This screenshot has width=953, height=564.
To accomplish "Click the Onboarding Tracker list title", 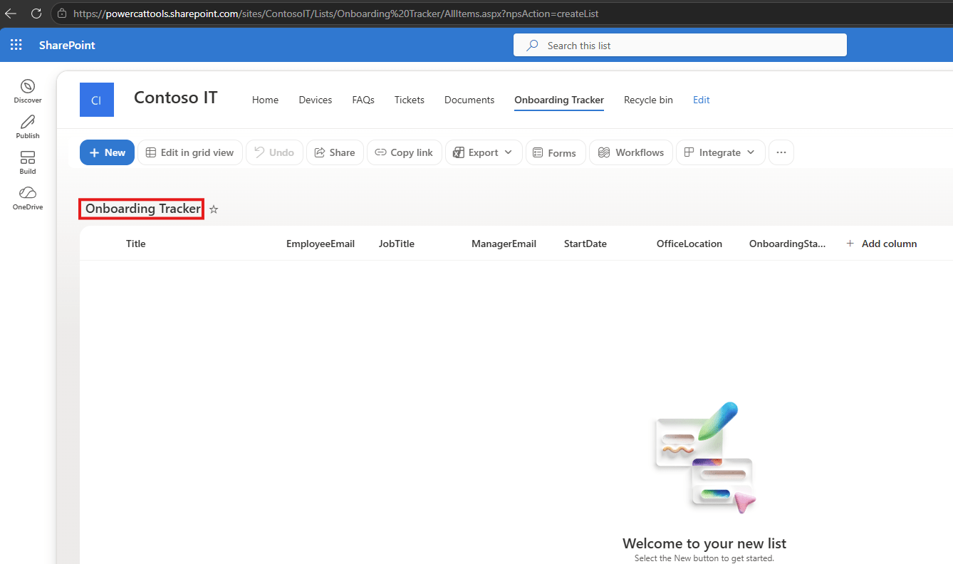I will click(142, 209).
